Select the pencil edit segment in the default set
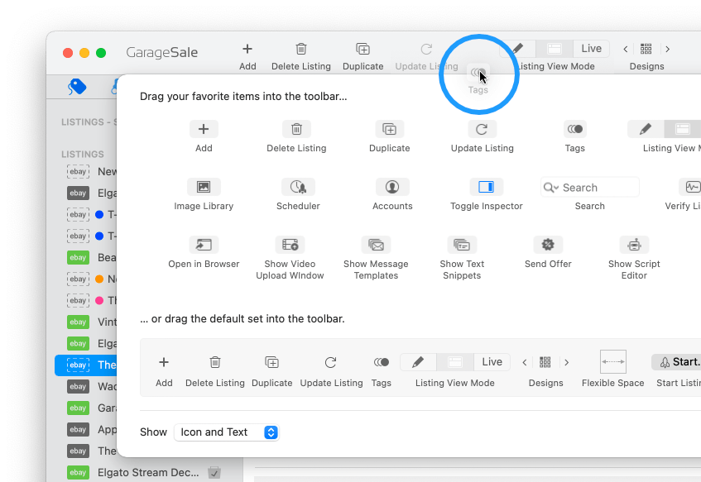Image resolution: width=701 pixels, height=482 pixels. 418,362
